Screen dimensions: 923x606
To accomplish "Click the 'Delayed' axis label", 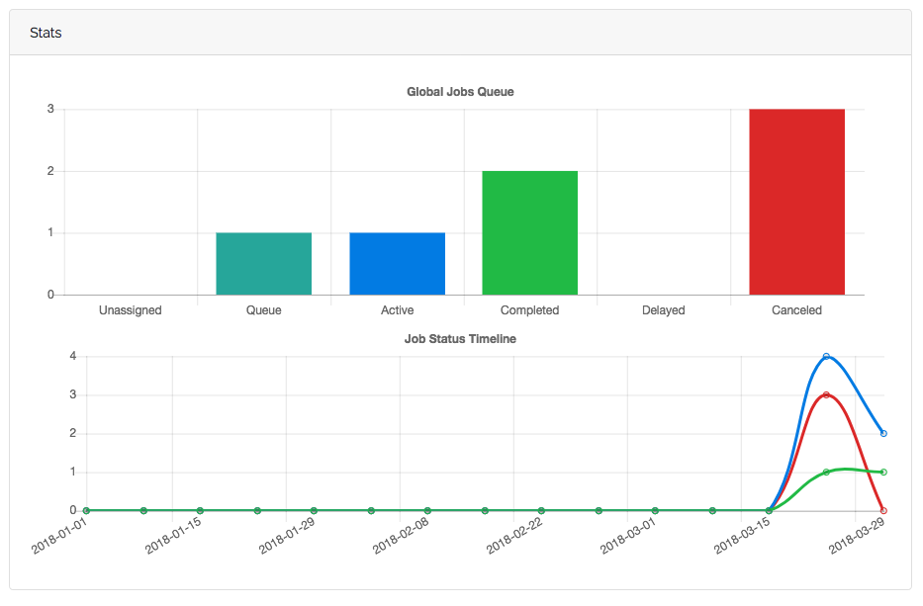I will pos(664,310).
